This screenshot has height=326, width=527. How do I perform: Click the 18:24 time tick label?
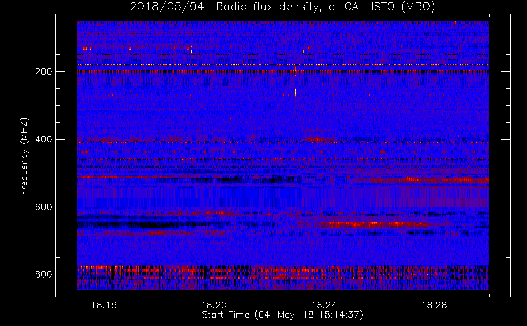[x=324, y=305]
